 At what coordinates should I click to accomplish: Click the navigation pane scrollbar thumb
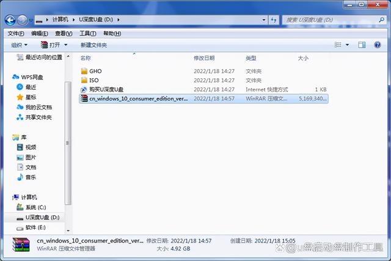(68, 143)
